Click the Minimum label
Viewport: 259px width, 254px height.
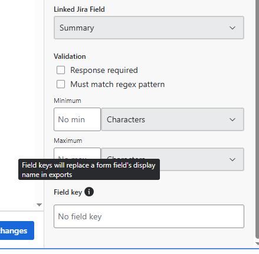(x=67, y=101)
